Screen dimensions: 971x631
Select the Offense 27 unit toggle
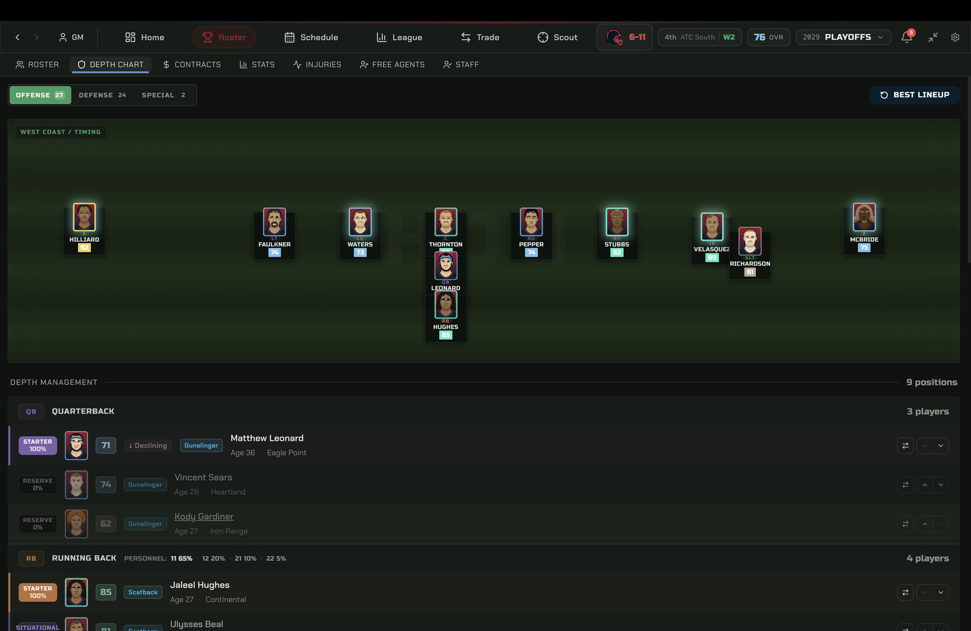click(x=40, y=95)
